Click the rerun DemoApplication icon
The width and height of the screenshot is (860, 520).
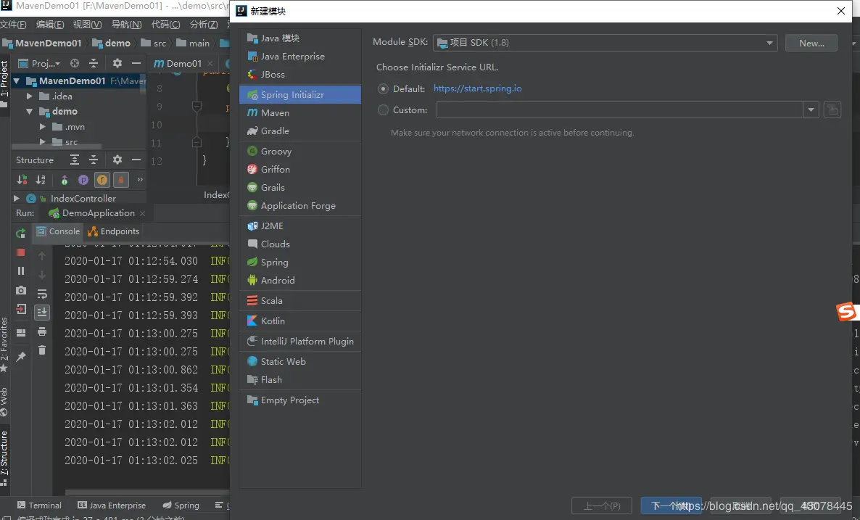point(21,233)
